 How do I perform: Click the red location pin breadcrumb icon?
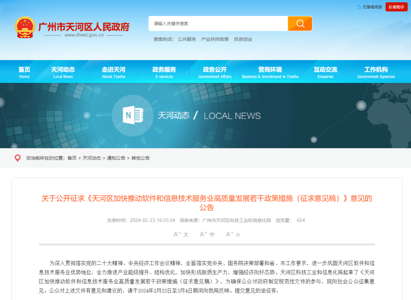click(x=17, y=158)
